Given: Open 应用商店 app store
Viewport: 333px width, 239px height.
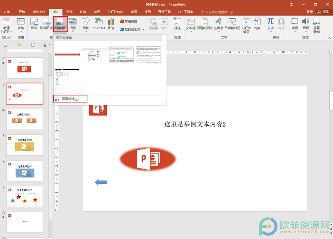Looking at the screenshot, I should (x=129, y=21).
